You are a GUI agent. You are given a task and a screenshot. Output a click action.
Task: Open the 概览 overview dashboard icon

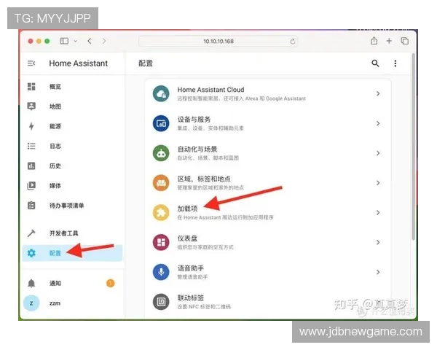tap(31, 87)
